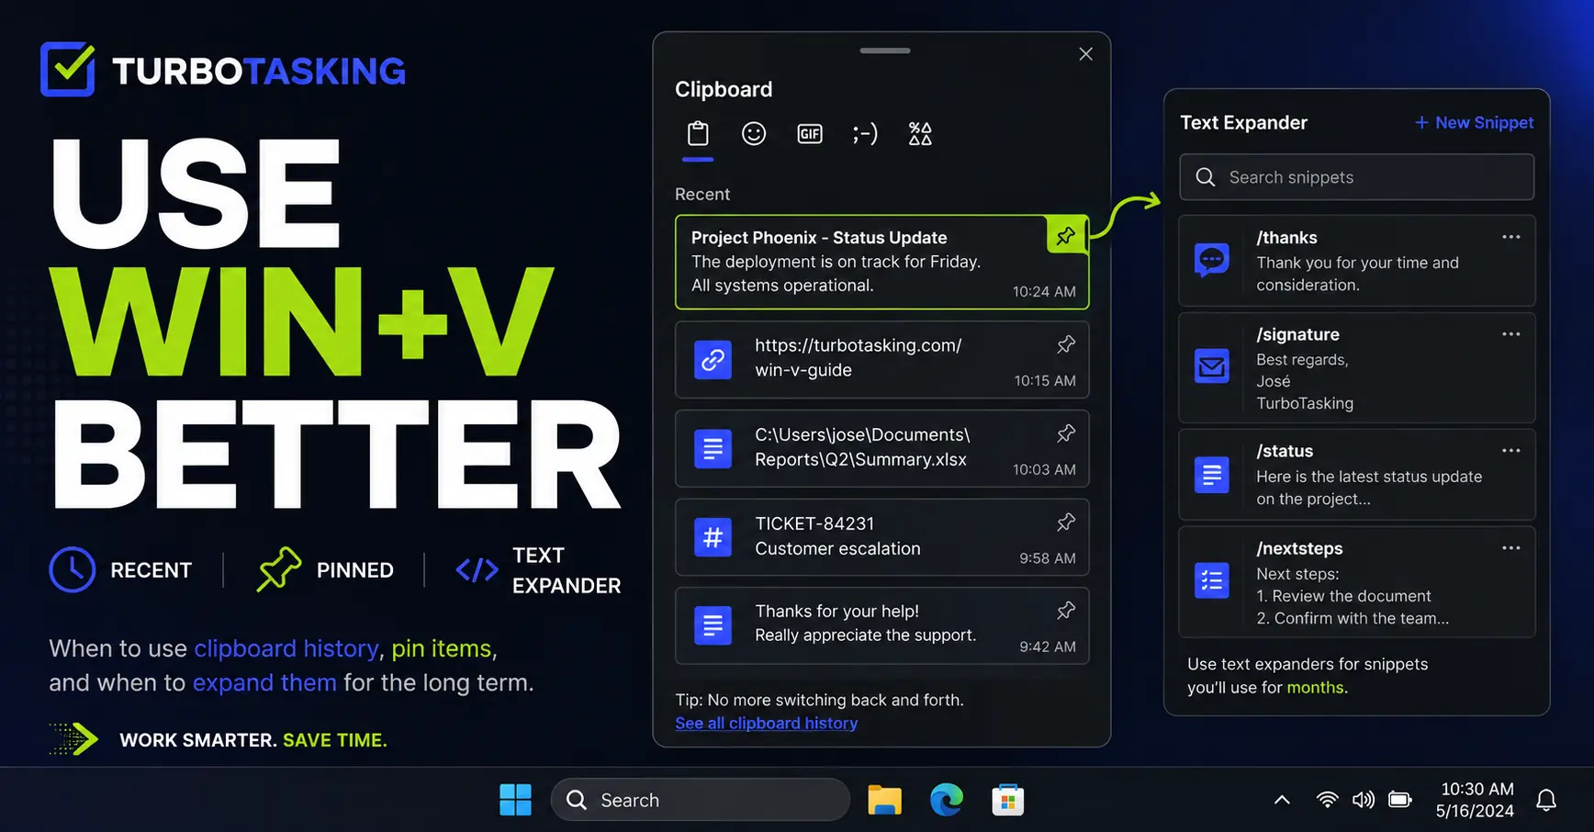Click the speaker volume icon
Viewport: 1594px width, 832px height.
pyautogui.click(x=1364, y=800)
